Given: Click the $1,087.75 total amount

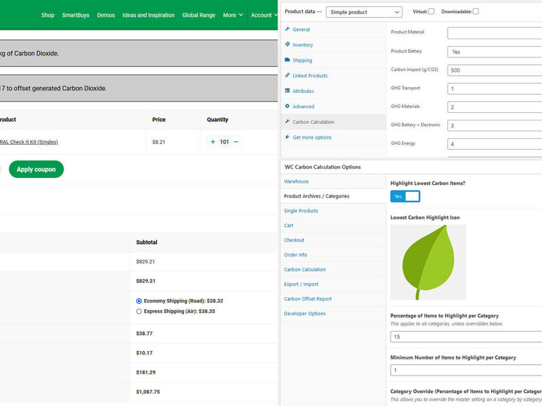Looking at the screenshot, I should [x=148, y=392].
